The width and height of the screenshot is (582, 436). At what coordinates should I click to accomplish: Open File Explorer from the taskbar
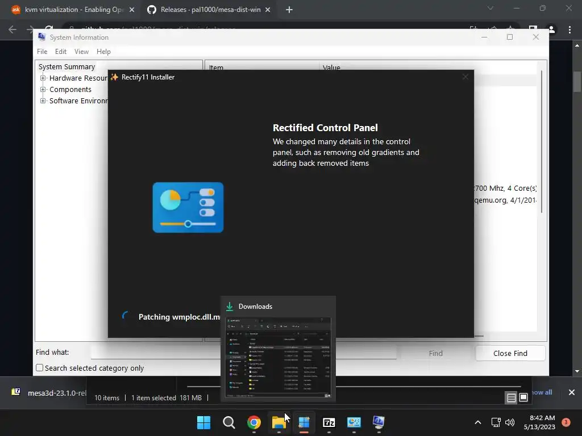(278, 422)
